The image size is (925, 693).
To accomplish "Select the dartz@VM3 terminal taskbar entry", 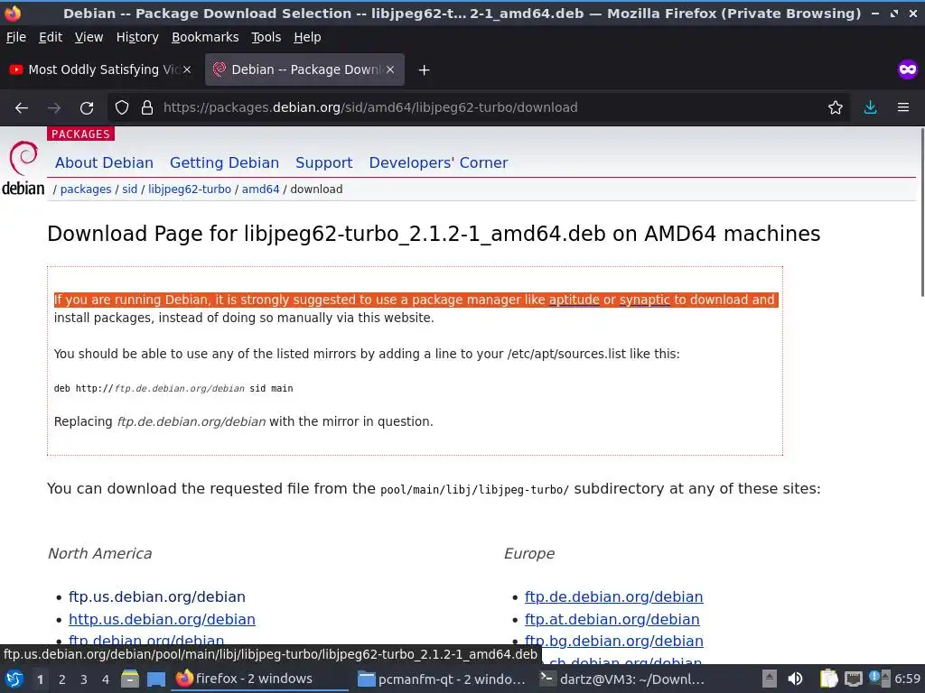I will (624, 679).
